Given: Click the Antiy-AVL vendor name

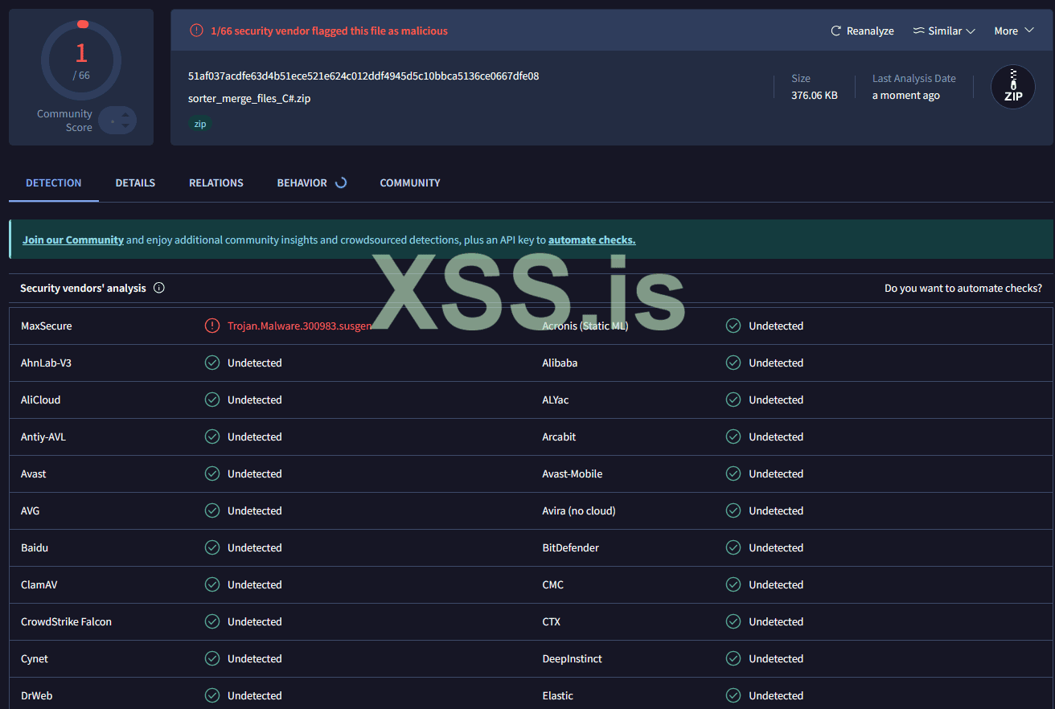Looking at the screenshot, I should pyautogui.click(x=43, y=436).
